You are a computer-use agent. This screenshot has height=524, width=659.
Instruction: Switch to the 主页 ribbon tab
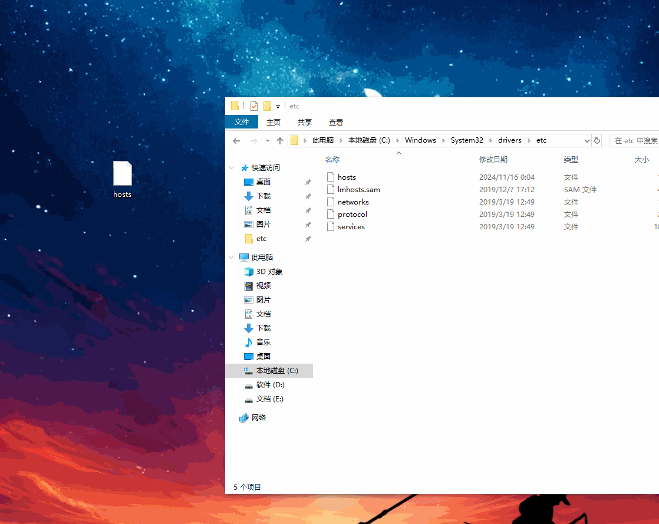(273, 122)
